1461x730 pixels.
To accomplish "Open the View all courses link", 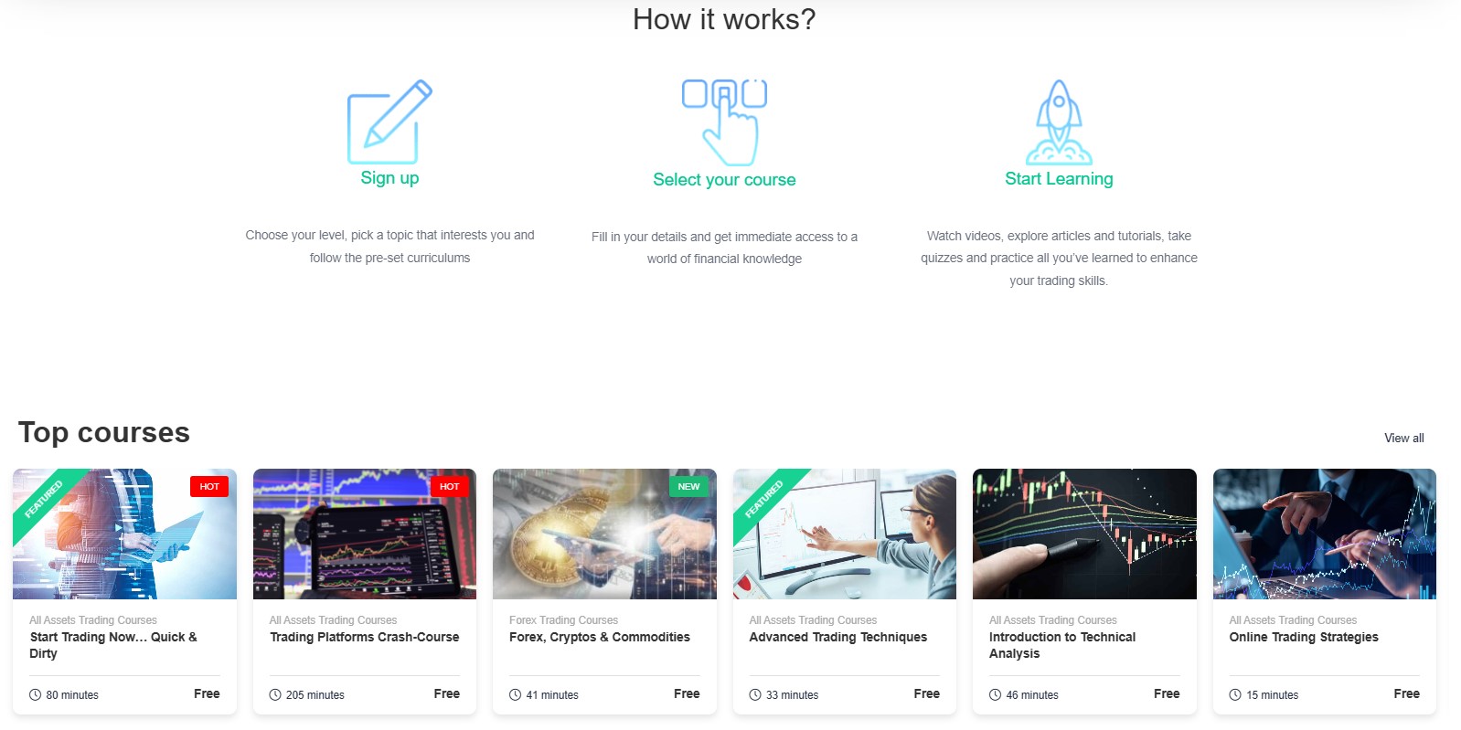I will pos(1403,438).
